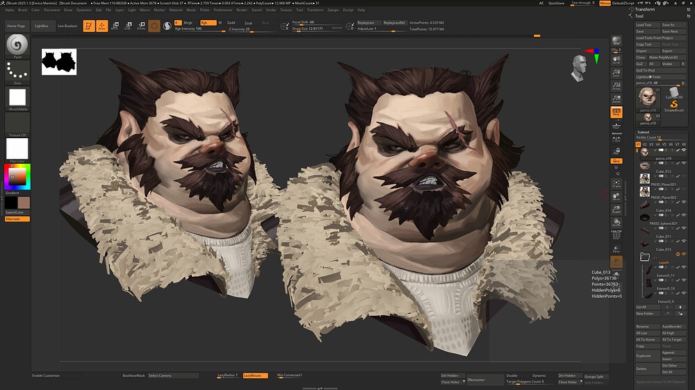This screenshot has height=390, width=695.
Task: Toggle LazyMouse option
Action: point(255,375)
